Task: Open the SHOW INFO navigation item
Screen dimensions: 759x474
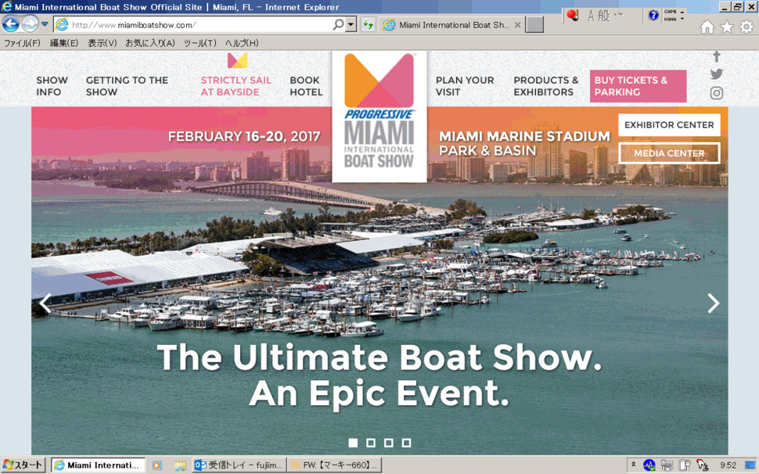Action: [52, 86]
